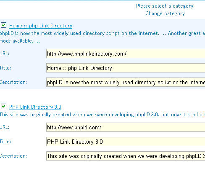
Task: Open the PHP Link Directory 3.0 link
Action: [35, 107]
